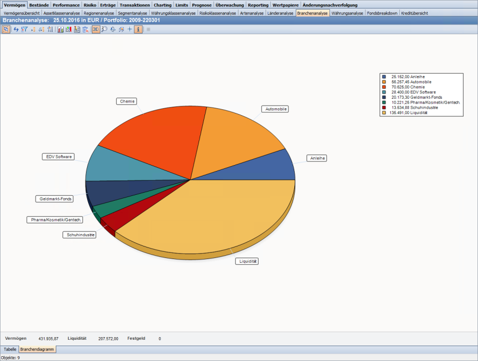
Task: Click the triangle chart toolbar icon
Action: click(x=69, y=29)
